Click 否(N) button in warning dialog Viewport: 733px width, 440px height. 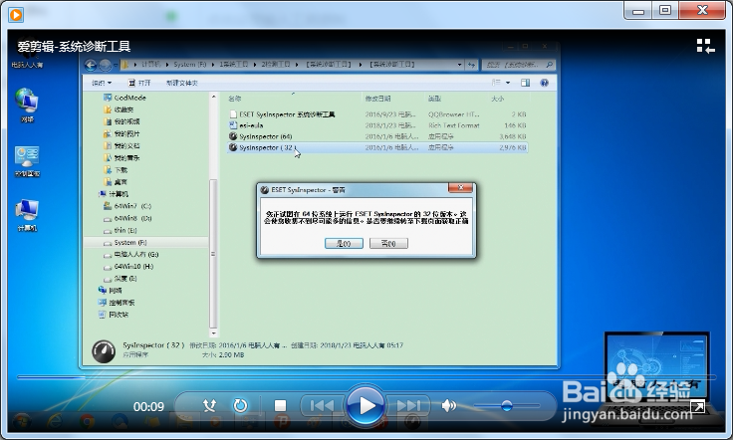click(x=388, y=243)
